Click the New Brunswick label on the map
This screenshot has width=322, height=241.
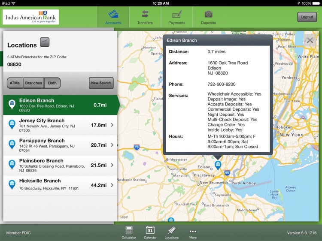(214, 182)
